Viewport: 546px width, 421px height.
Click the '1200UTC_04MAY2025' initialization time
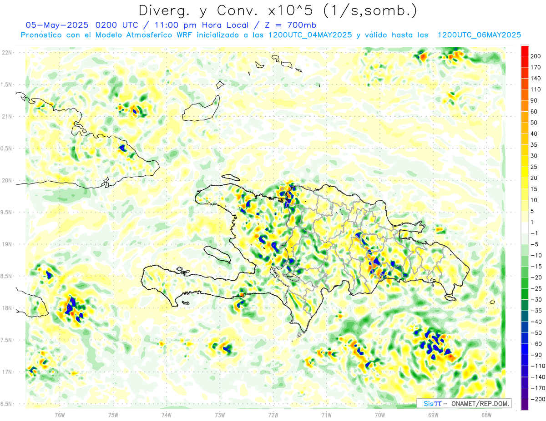tap(310, 35)
